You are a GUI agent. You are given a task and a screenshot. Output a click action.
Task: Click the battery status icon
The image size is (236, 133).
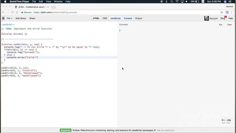(x=195, y=1)
